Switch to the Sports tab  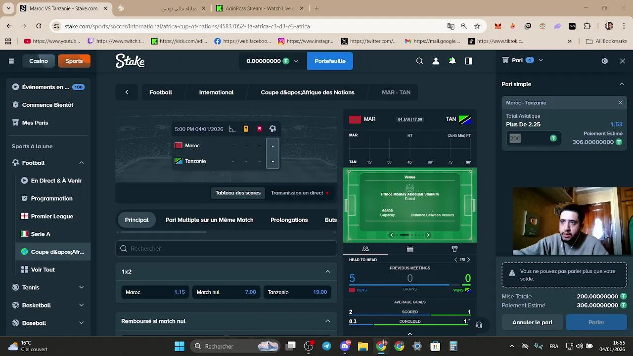[74, 61]
